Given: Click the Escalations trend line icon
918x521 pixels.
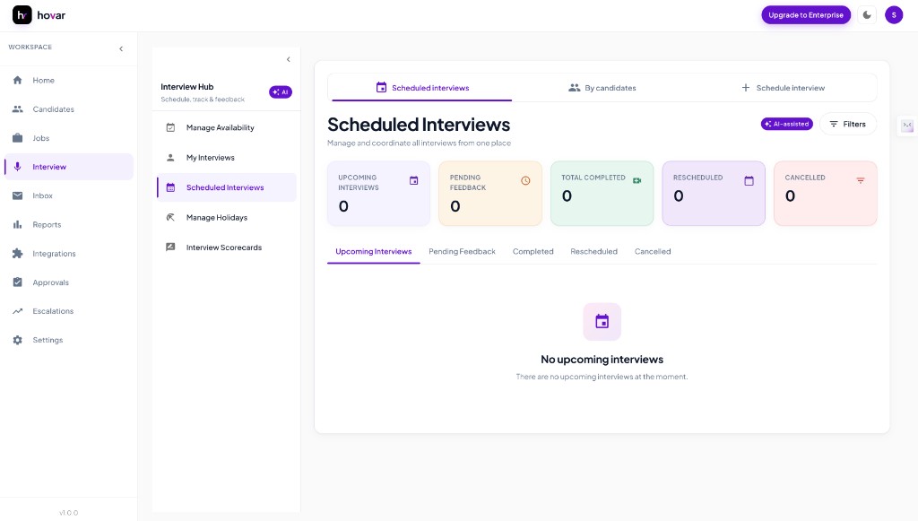Looking at the screenshot, I should pyautogui.click(x=18, y=311).
